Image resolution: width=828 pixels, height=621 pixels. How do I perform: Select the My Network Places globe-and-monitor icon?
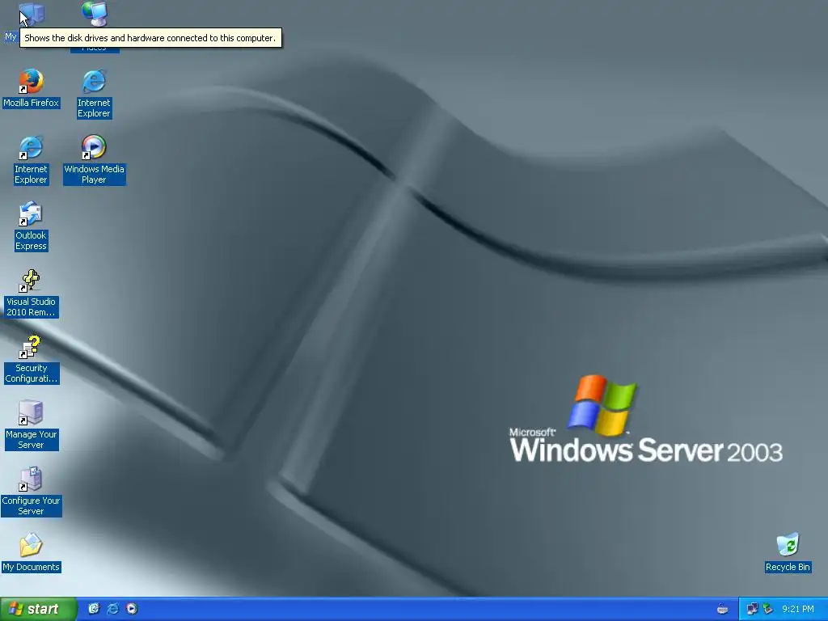(95, 15)
